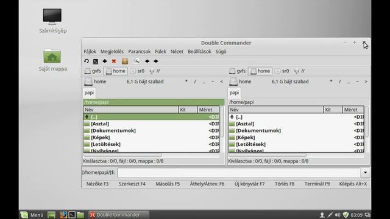This screenshot has width=390, height=219.
Task: Open the Fülek menu
Action: tap(160, 51)
